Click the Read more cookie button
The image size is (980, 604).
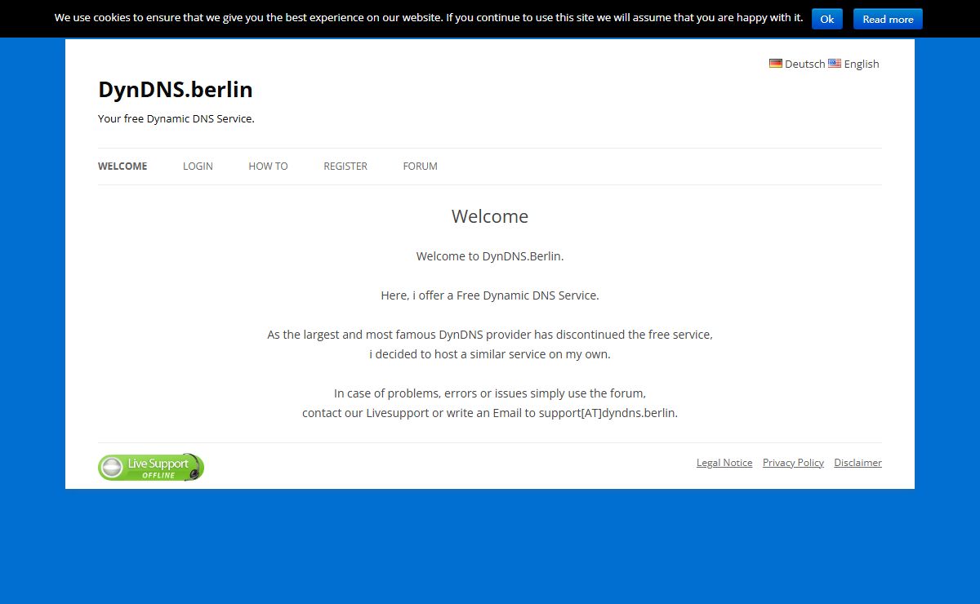tap(888, 19)
